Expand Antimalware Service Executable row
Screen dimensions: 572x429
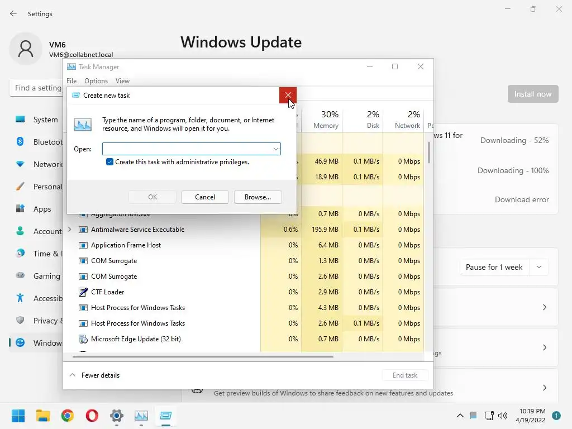(70, 230)
